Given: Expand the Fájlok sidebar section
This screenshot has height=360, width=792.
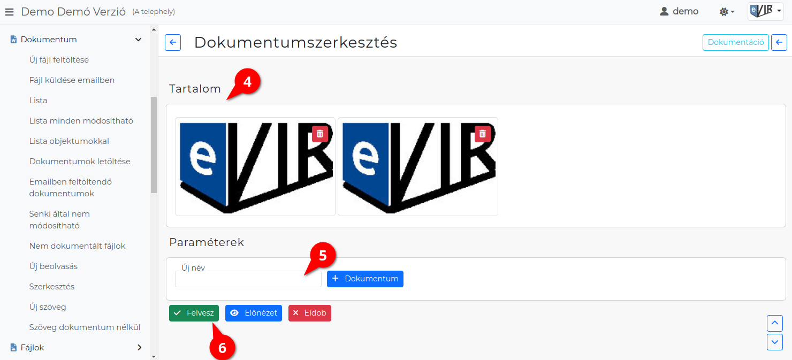Looking at the screenshot, I should pyautogui.click(x=139, y=348).
